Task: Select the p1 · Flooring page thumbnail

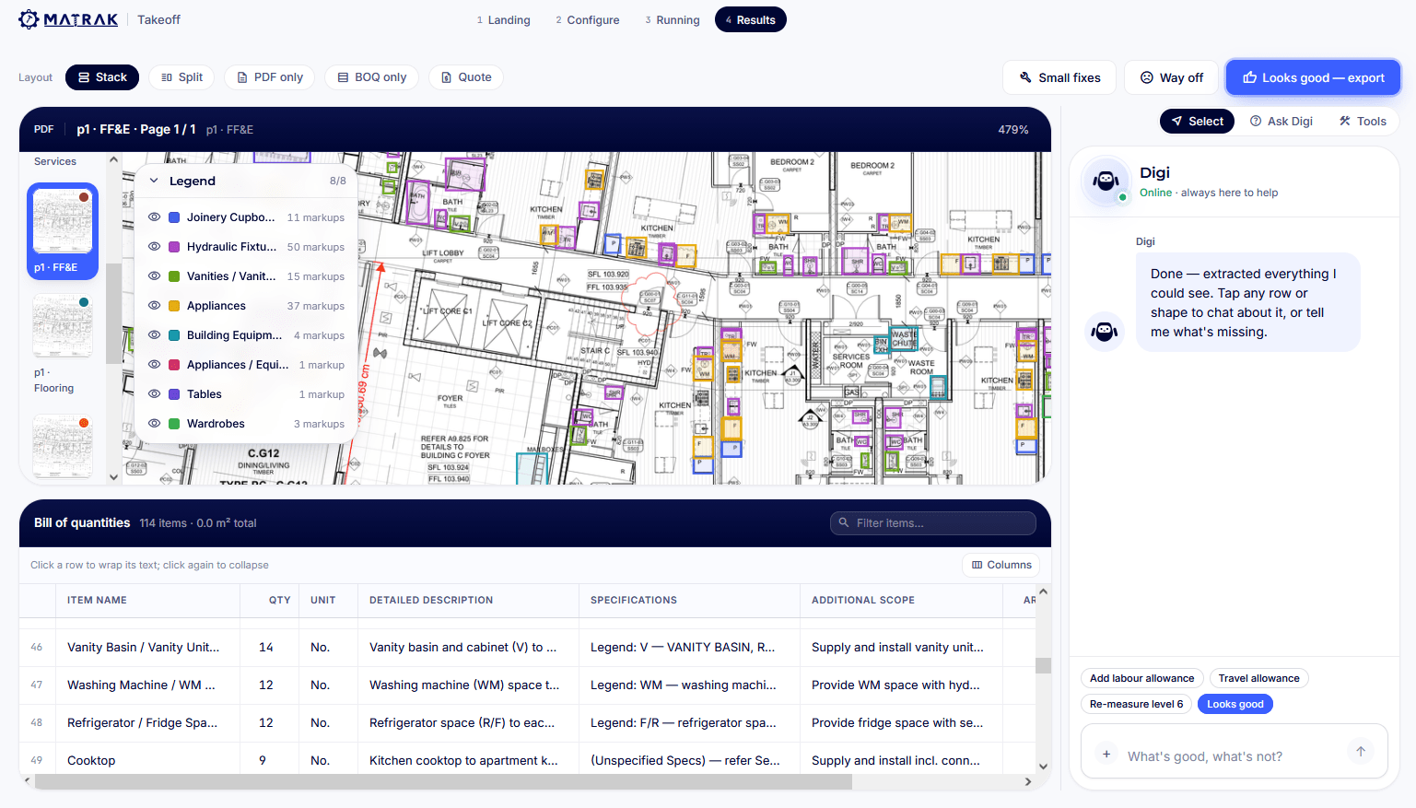Action: coord(63,344)
